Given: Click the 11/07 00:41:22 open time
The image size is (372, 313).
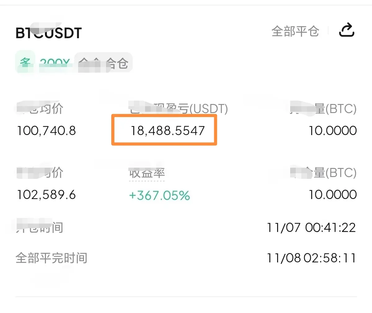Looking at the screenshot, I should (x=311, y=228).
